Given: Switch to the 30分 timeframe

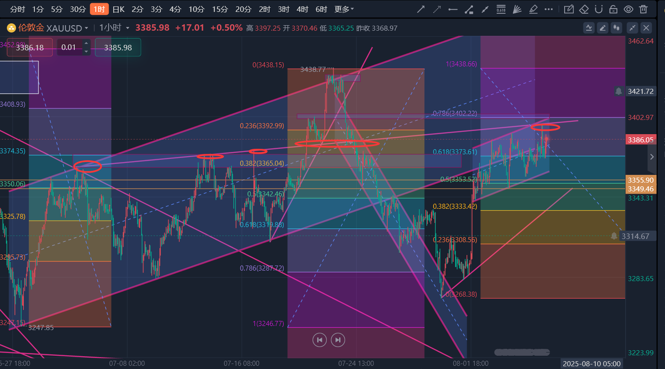Looking at the screenshot, I should click(x=77, y=9).
